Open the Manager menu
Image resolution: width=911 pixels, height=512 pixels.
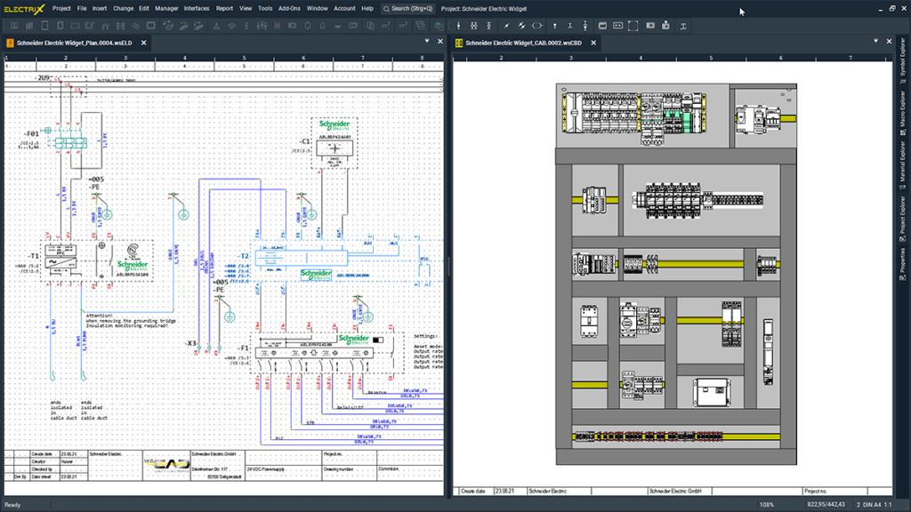click(x=166, y=9)
